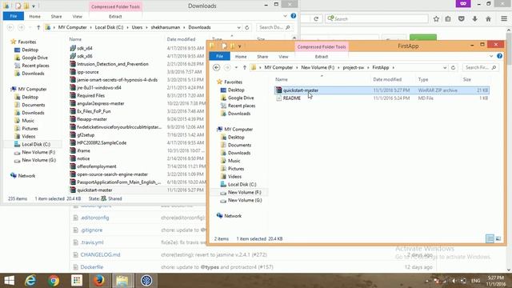Open Help icon in FirstApp window
The height and width of the screenshot is (288, 512).
(x=499, y=56)
